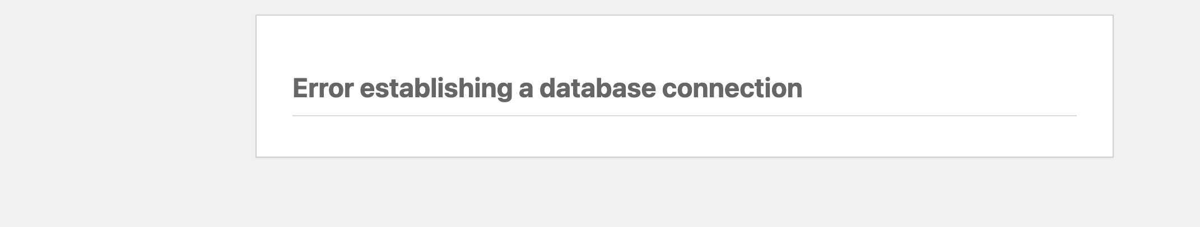This screenshot has height=227, width=1200.
Task: Click the bottom border of the white error box
Action: coord(685,157)
